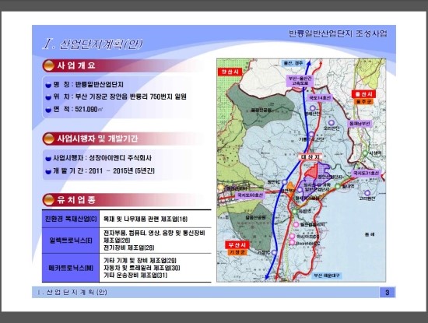Click the orange 기장군 label on map
Viewport: 428px width, 323px height.
237,252
